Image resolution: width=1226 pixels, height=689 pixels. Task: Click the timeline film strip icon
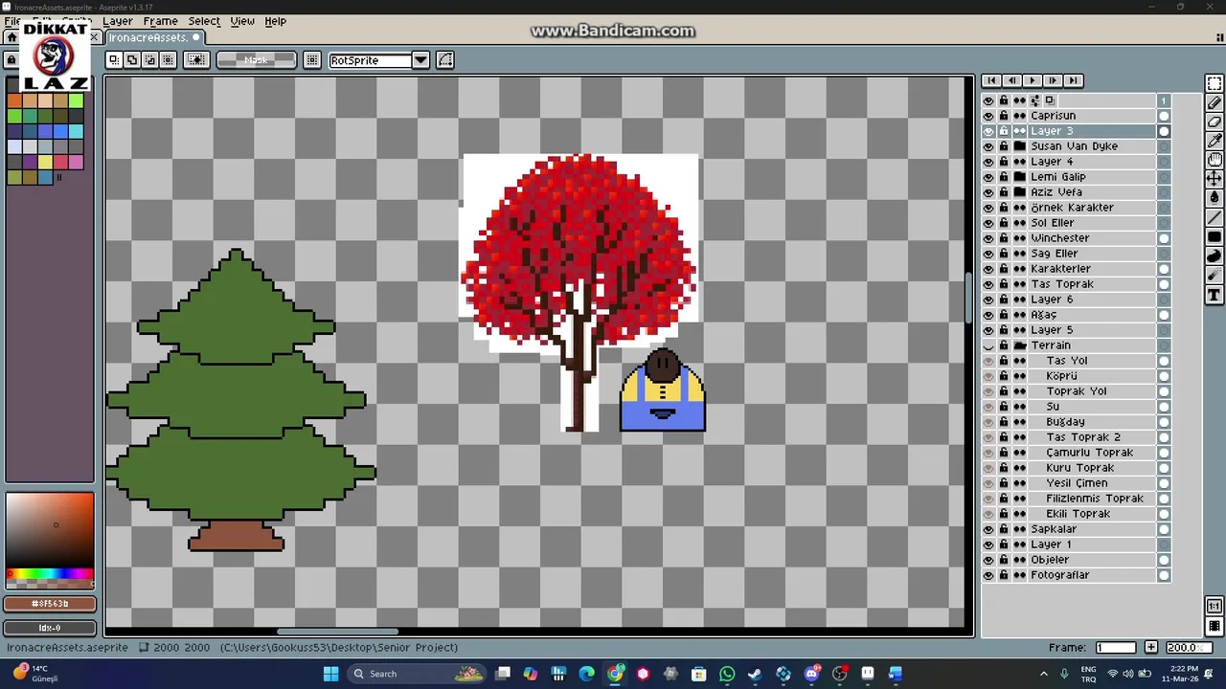coord(1214,626)
